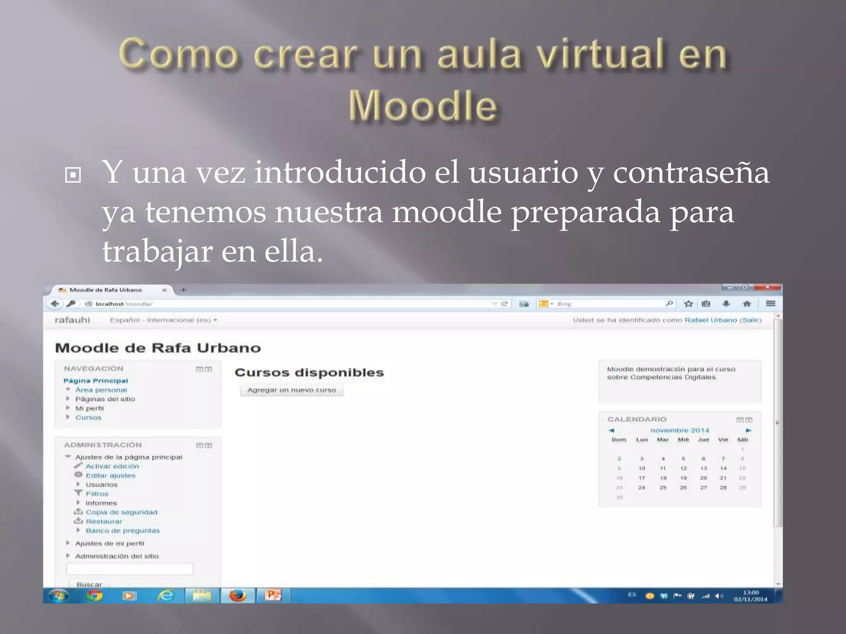Screen dimensions: 846x634
Task: Open the Copia de seguridad link
Action: coord(121,512)
